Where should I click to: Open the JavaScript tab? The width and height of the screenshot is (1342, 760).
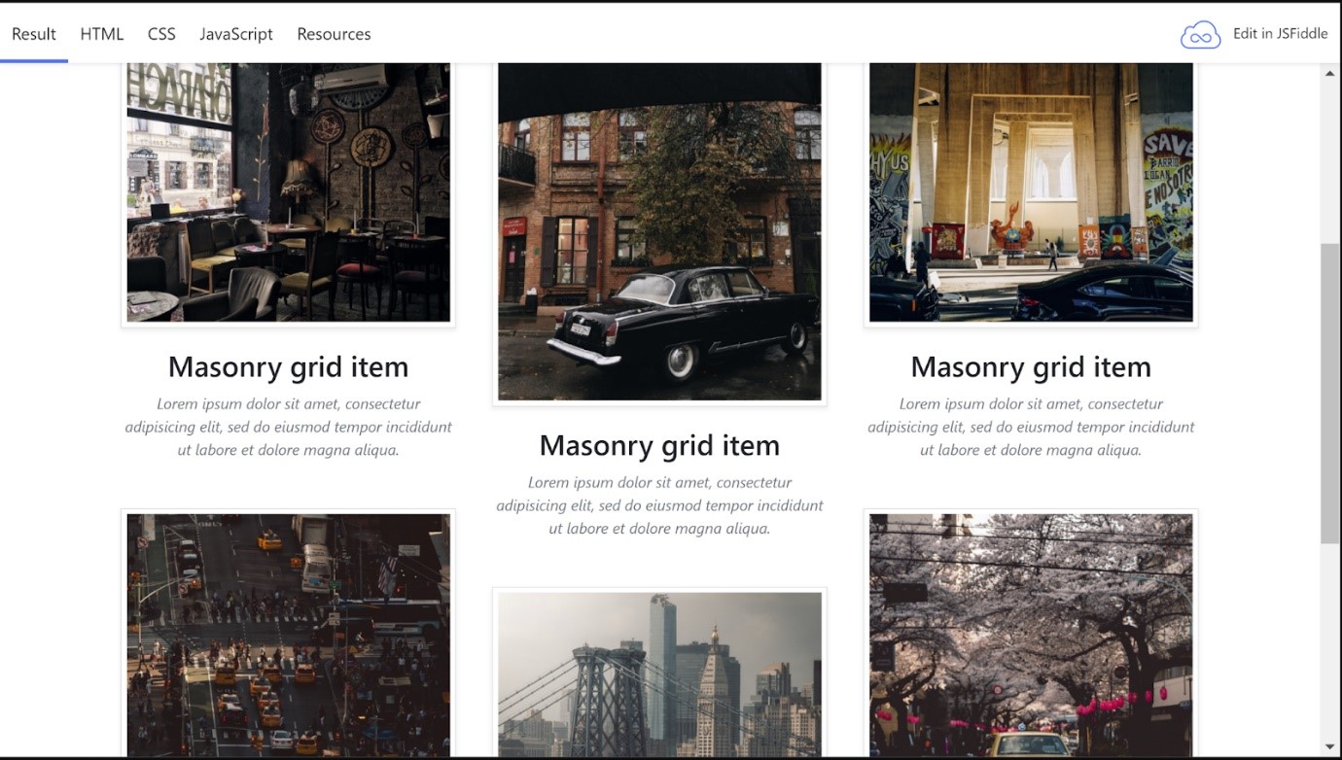[x=236, y=34]
